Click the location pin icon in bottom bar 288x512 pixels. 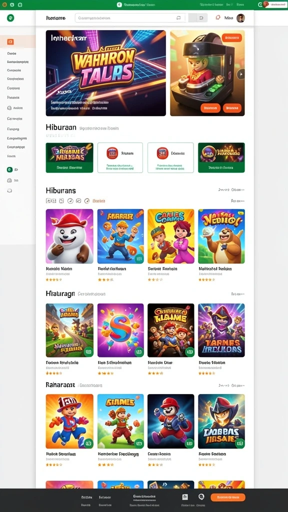pos(201,496)
